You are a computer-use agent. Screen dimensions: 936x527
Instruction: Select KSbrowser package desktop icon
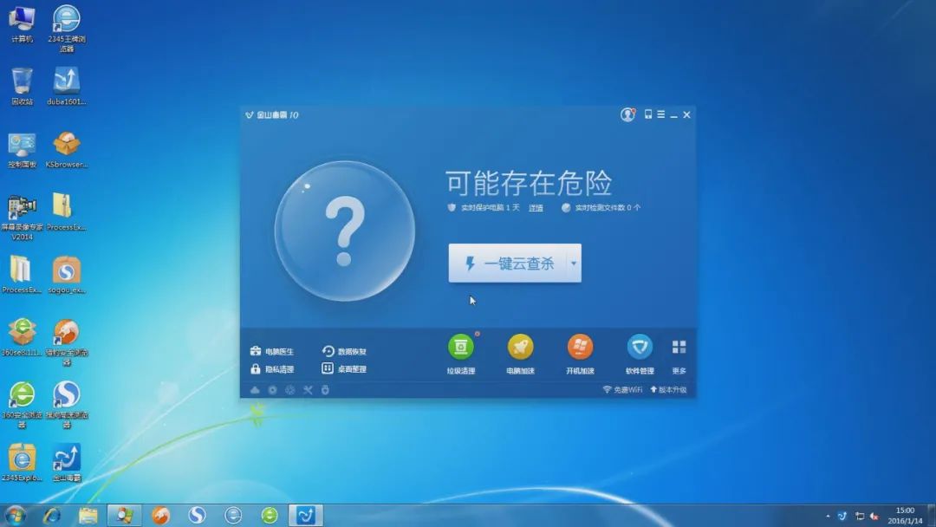pyautogui.click(x=66, y=150)
